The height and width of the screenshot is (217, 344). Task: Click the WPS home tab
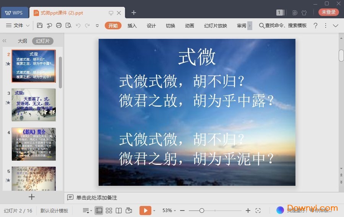point(15,13)
